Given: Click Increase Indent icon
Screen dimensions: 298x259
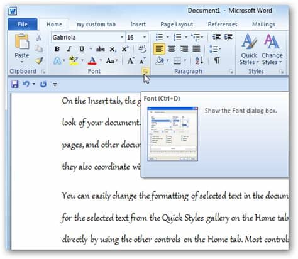Looking at the screenshot, I should 228,37.
